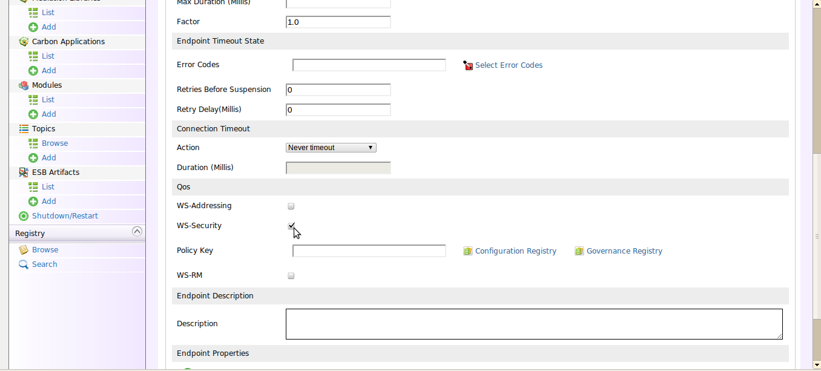
Task: Click the Select Error Codes icon
Action: 468,65
